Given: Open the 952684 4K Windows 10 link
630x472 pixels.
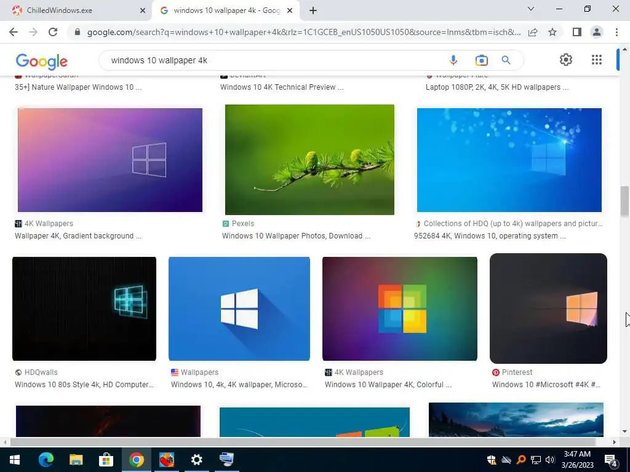Looking at the screenshot, I should [490, 235].
